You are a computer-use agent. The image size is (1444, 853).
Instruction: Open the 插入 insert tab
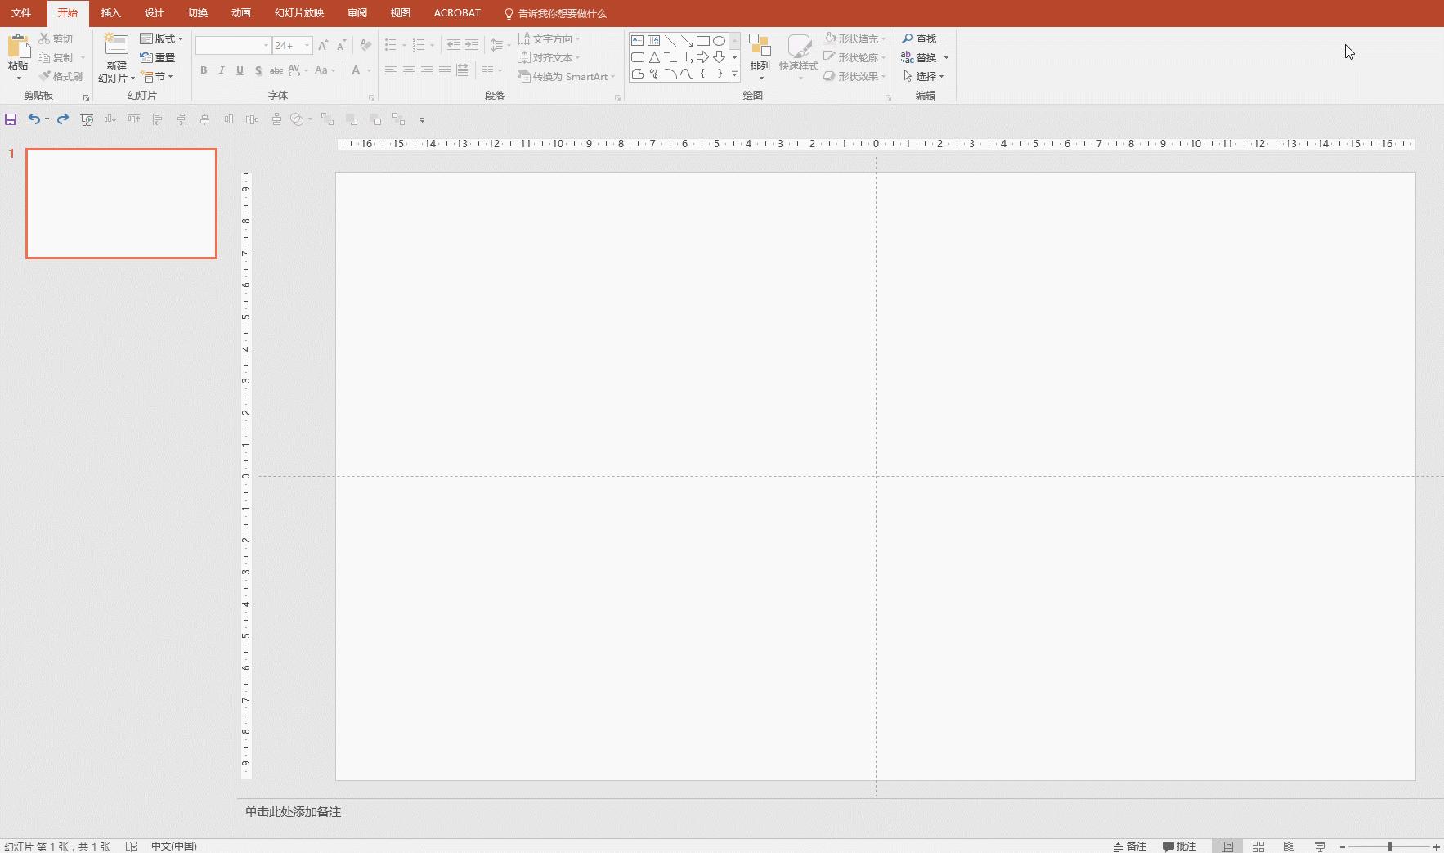click(x=110, y=13)
